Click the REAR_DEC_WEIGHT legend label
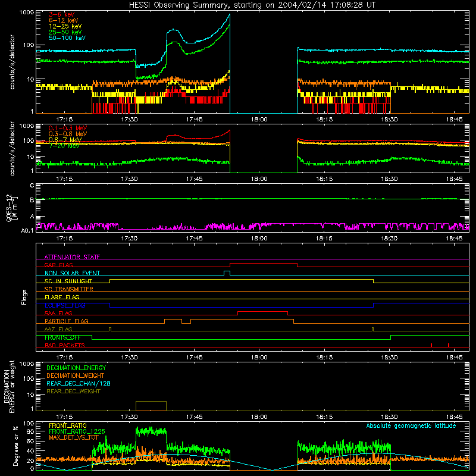Screen dimensions: 476x476 coord(73,392)
